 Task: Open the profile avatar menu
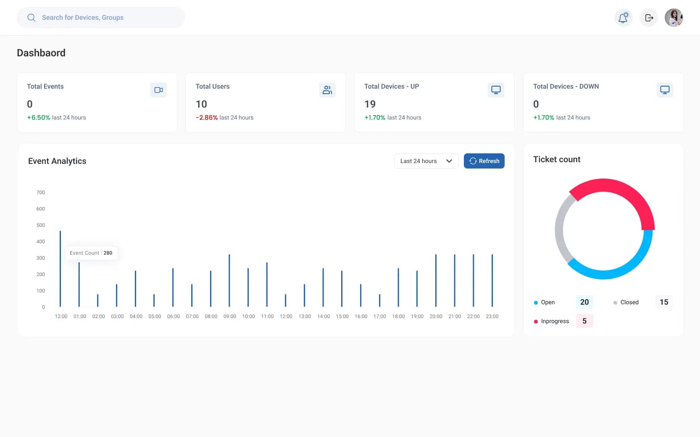674,17
